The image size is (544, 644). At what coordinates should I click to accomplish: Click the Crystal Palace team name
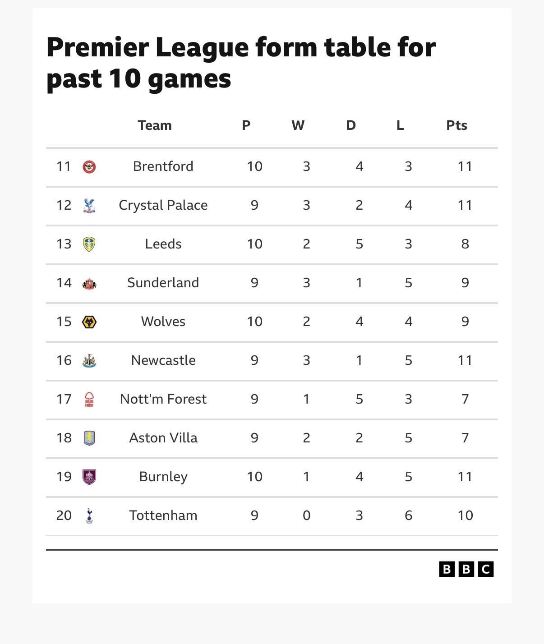(x=163, y=205)
